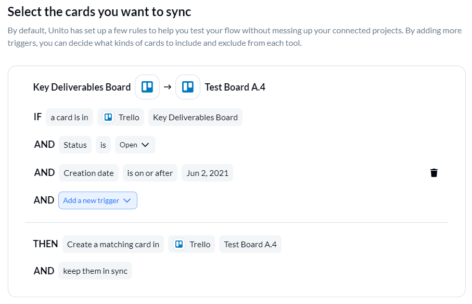This screenshot has width=472, height=304.
Task: Click the Creation date field chip
Action: click(x=88, y=173)
